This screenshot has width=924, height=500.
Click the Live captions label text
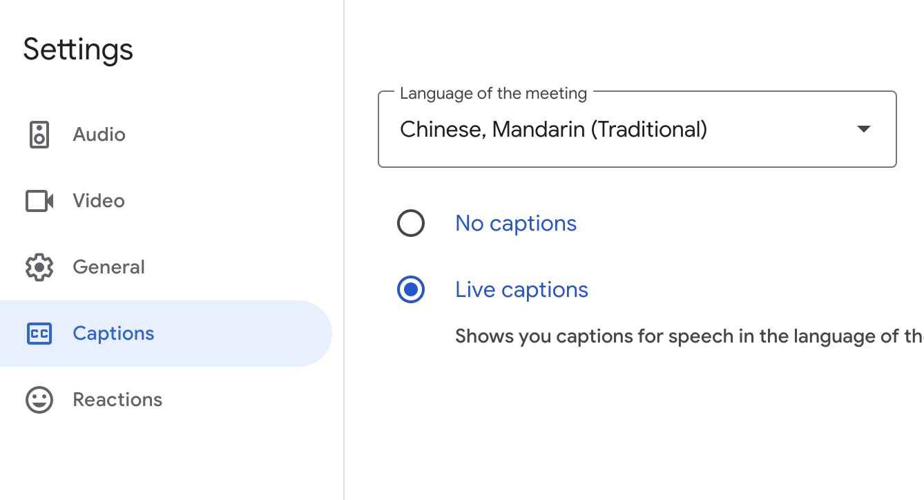click(521, 290)
